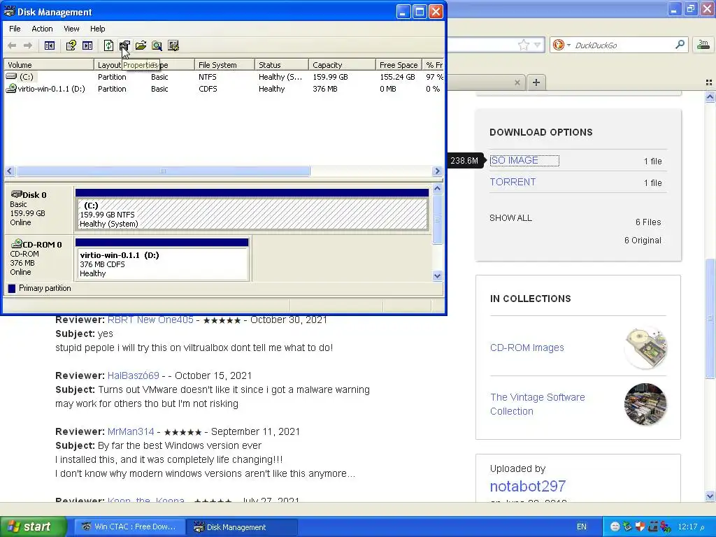Open the Action menu

42,29
